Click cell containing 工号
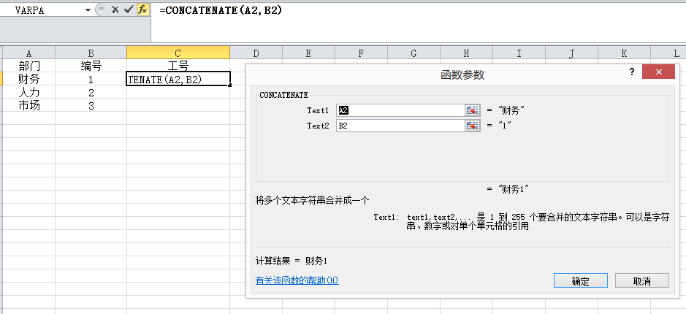Screen dimensions: 686x314 pos(178,66)
